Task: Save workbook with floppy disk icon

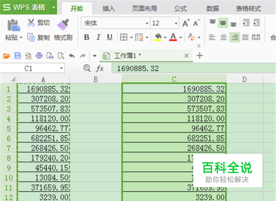Action: [18, 56]
